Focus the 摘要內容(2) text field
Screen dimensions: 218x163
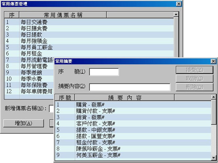pyautogui.click(x=130, y=87)
